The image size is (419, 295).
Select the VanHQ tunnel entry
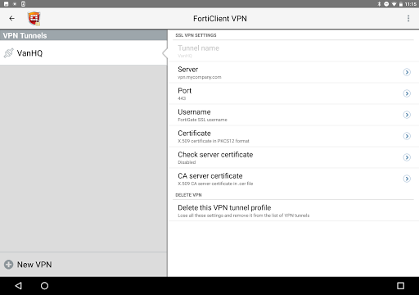click(83, 52)
